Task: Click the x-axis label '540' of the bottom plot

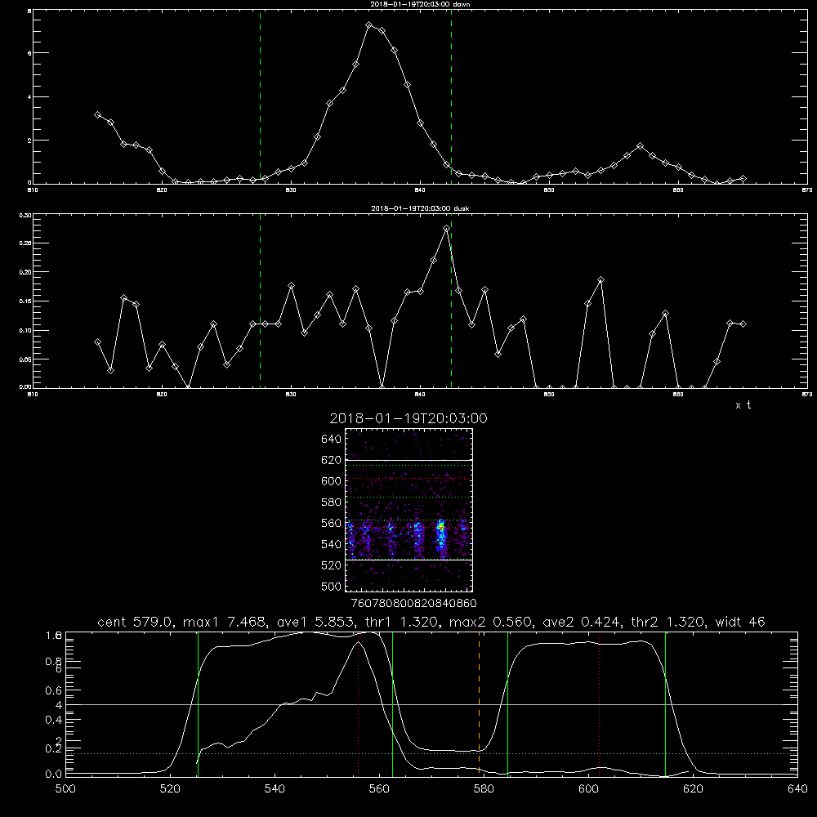Action: 275,788
